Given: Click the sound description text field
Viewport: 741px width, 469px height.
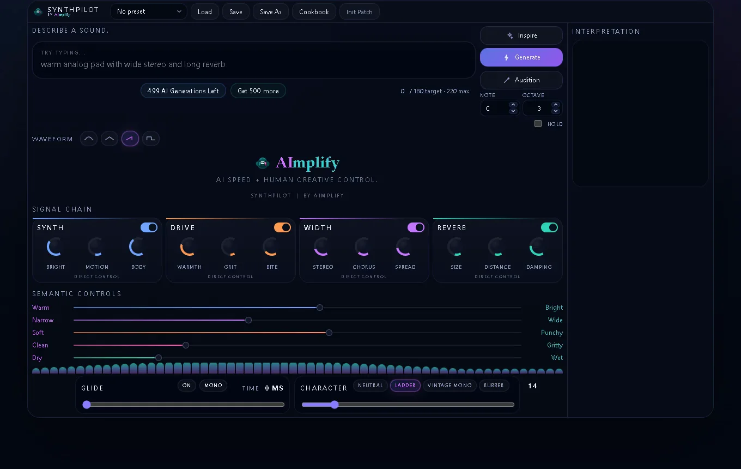Looking at the screenshot, I should coord(254,64).
